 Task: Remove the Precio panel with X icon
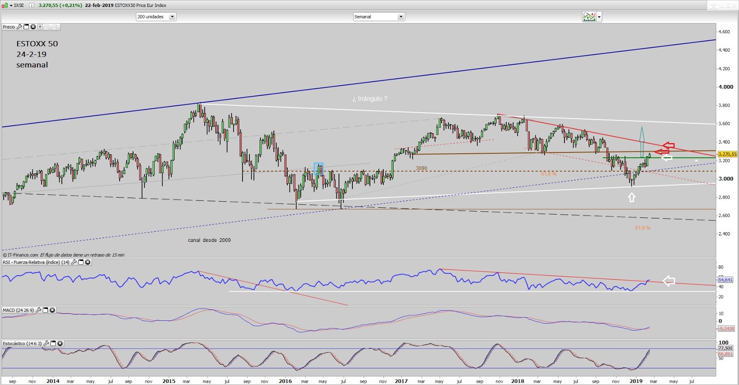click(x=33, y=27)
